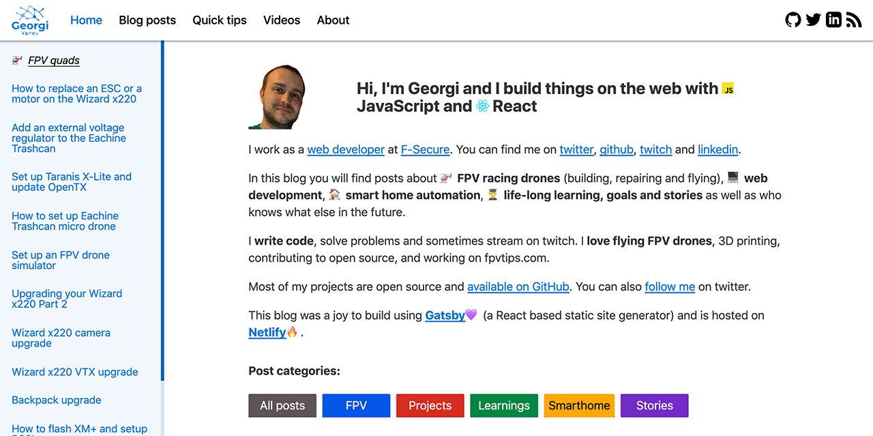This screenshot has width=873, height=436.
Task: Select the Smarthome category filter
Action: pos(579,405)
